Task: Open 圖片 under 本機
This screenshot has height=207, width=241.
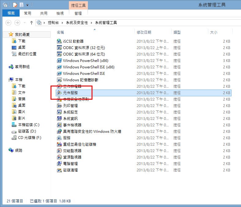Action: pyautogui.click(x=22, y=112)
